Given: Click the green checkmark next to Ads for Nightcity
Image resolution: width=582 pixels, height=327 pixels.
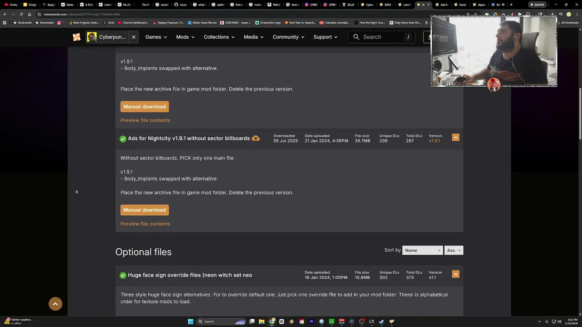Looking at the screenshot, I should [x=123, y=139].
